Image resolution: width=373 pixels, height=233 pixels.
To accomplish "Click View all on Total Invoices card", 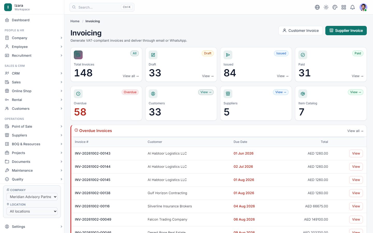I will click(131, 76).
